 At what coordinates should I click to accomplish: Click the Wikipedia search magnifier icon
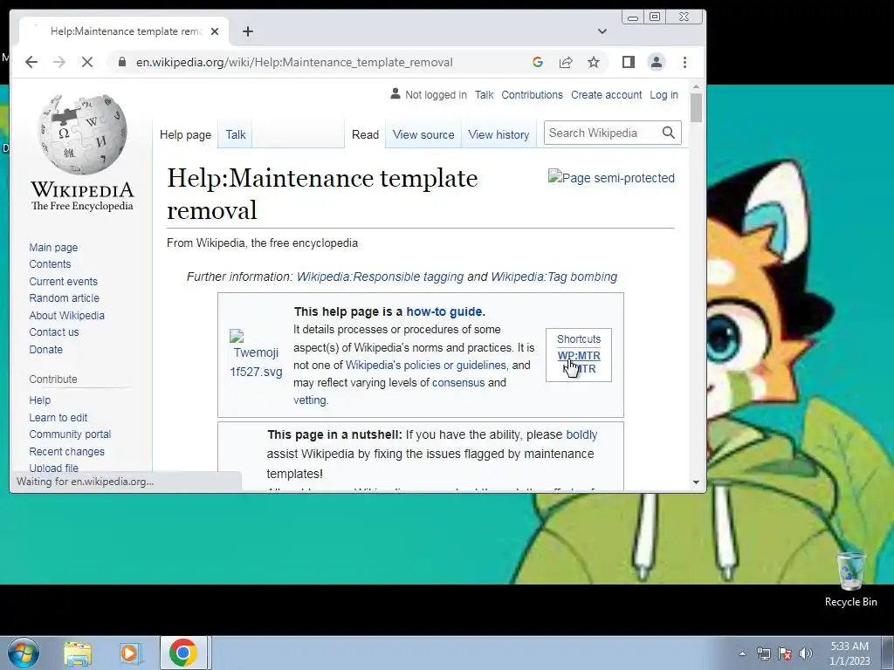tap(669, 133)
